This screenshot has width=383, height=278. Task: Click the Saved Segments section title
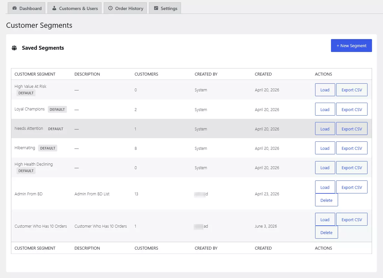coord(43,48)
